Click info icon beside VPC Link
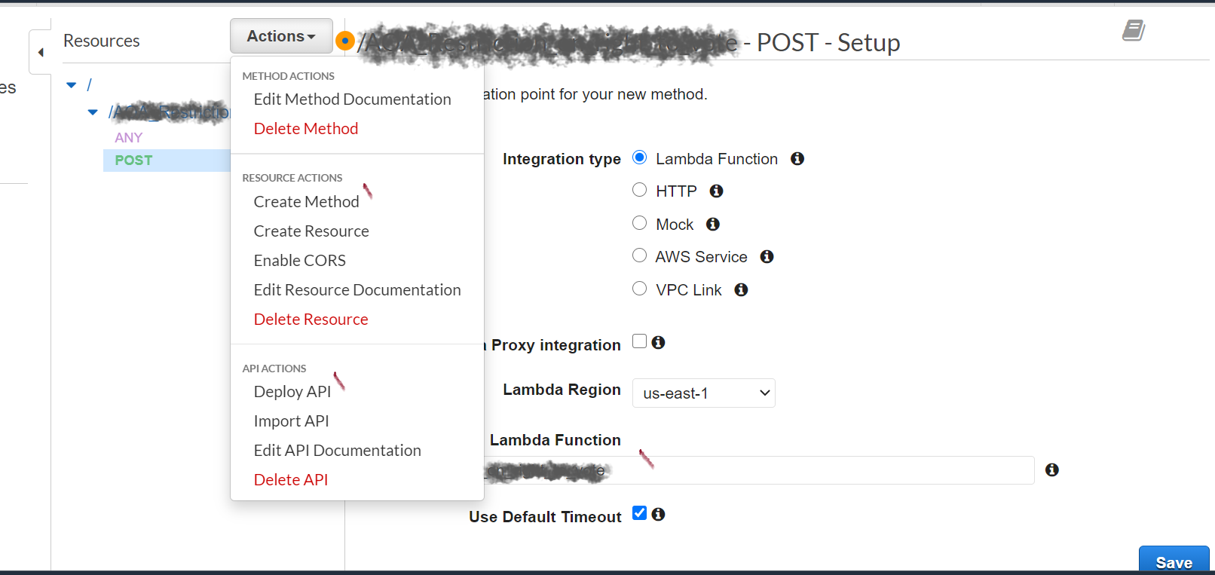 coord(742,290)
